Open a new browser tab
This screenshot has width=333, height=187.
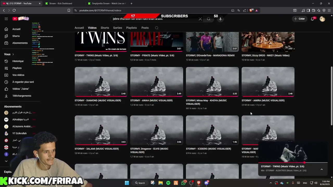click(131, 3)
